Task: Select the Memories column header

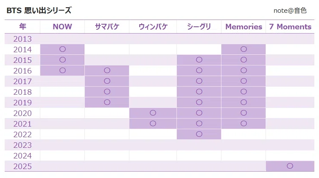Action: (x=244, y=27)
